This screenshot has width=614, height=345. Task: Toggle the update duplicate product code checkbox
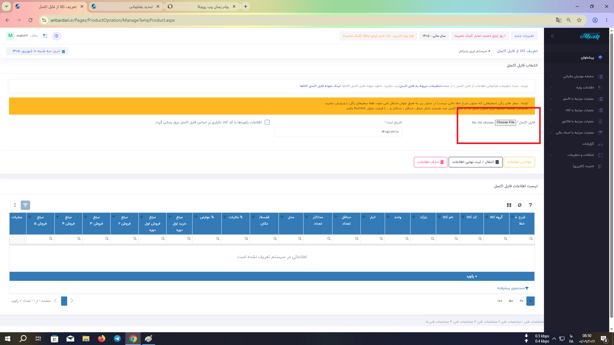point(267,122)
